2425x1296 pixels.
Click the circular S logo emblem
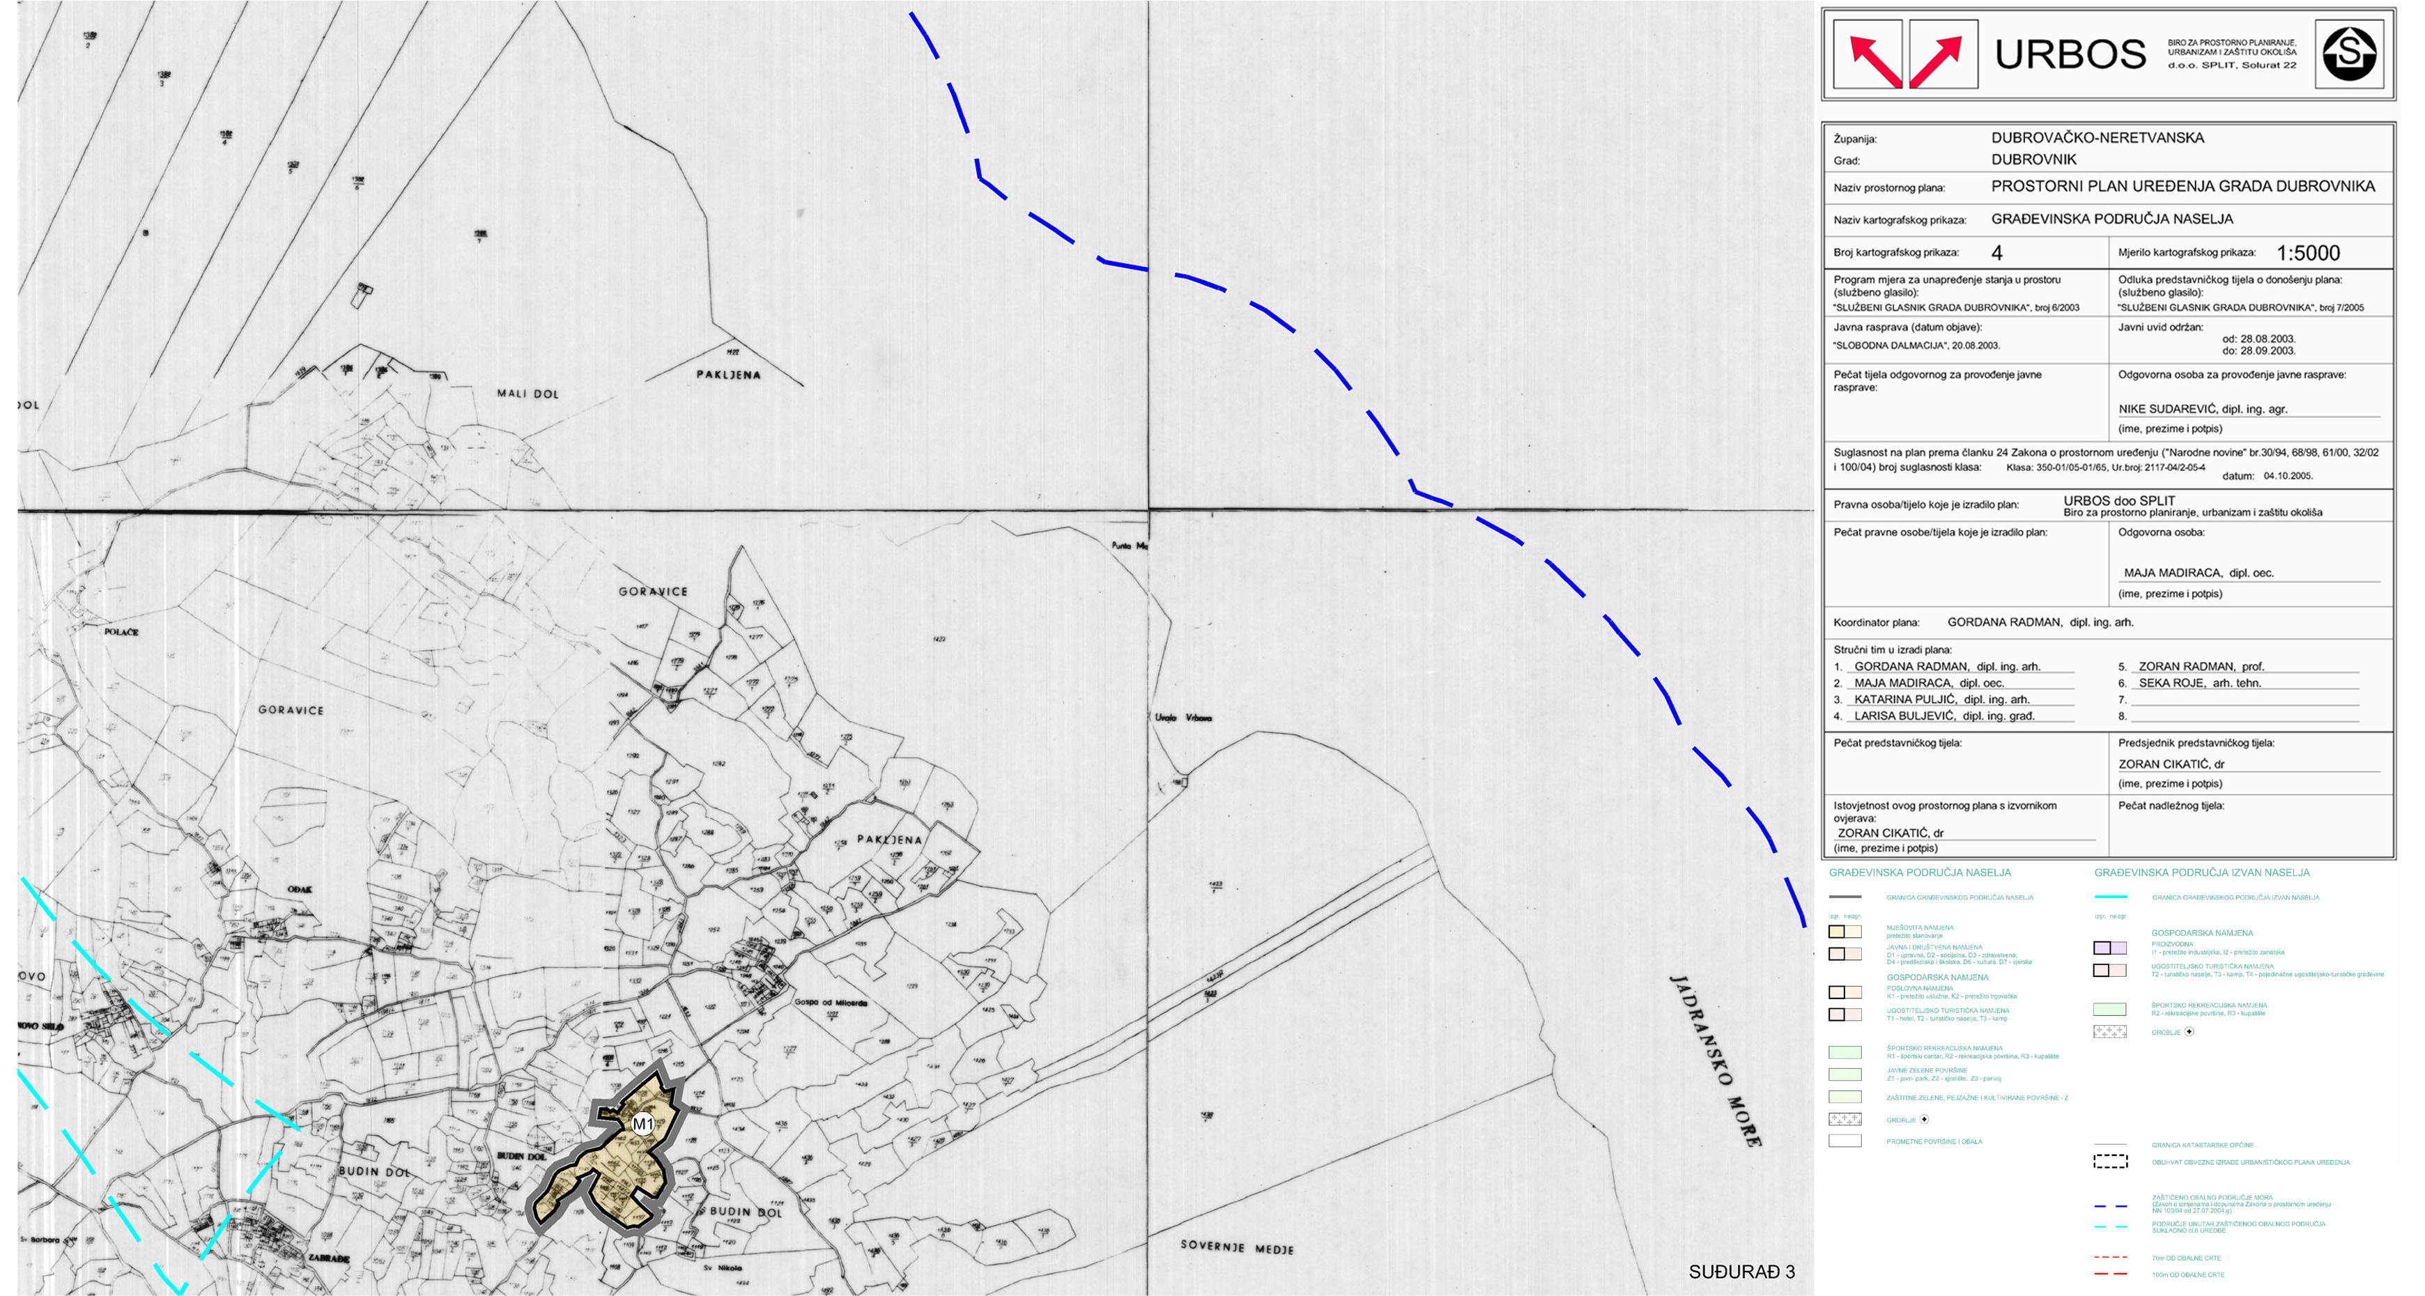2349,54
